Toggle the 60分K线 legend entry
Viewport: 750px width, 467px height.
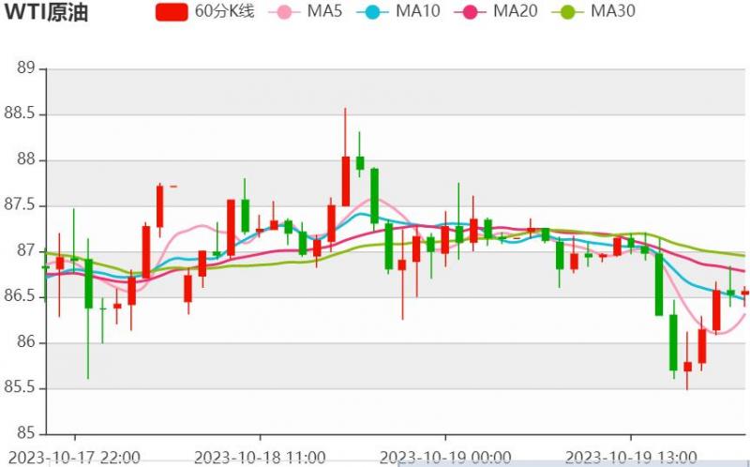pos(205,11)
